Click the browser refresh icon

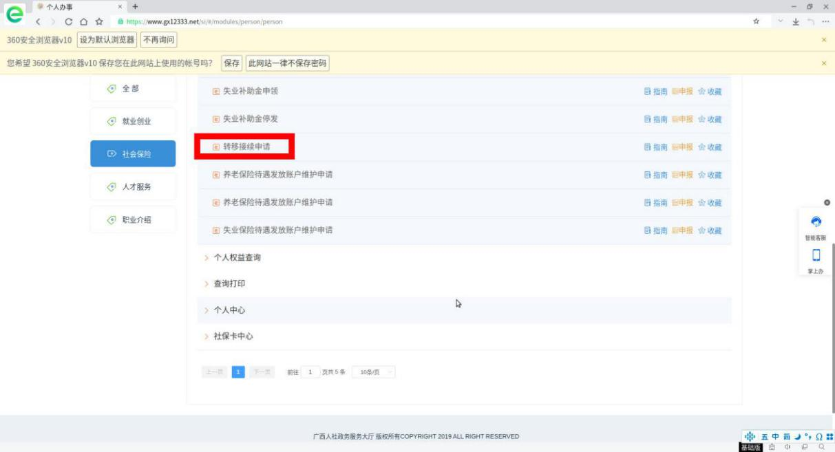point(69,21)
